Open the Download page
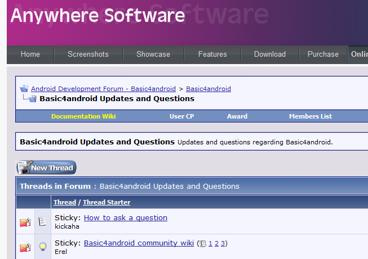This screenshot has height=259, width=368. point(270,54)
